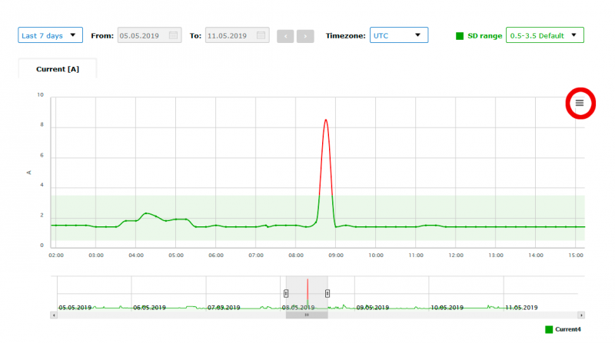Open the From date calendar picker
The width and height of the screenshot is (615, 343).
(174, 35)
